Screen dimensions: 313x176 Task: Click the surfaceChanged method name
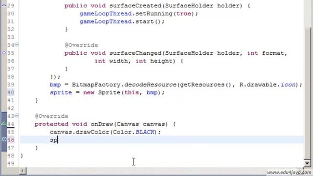135,53
